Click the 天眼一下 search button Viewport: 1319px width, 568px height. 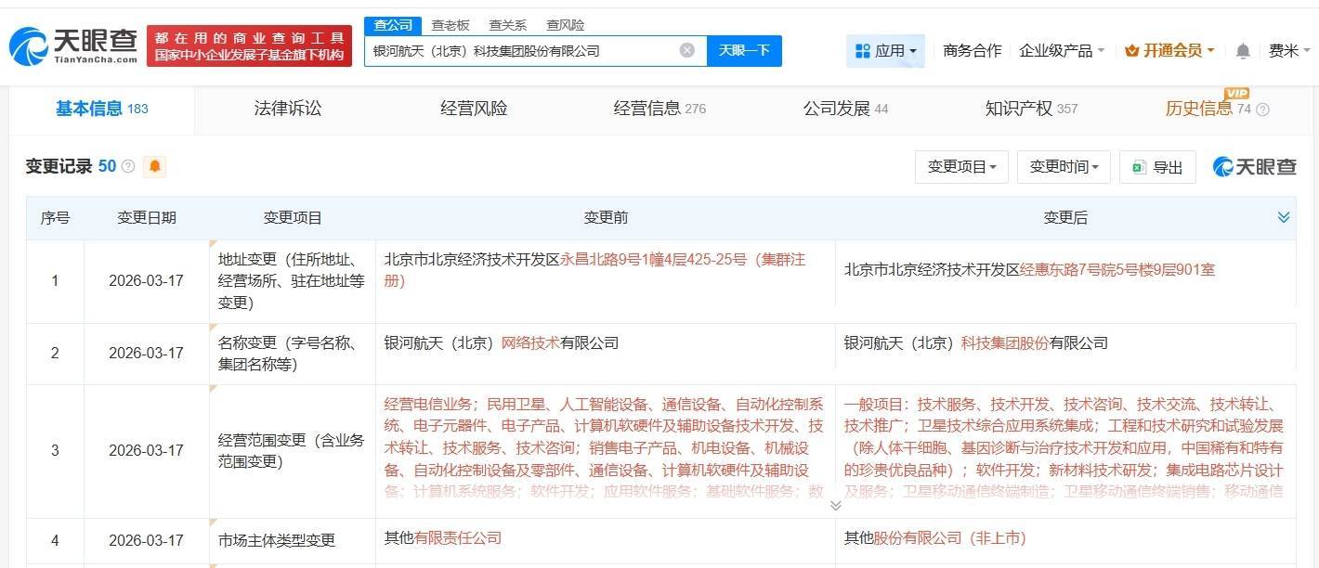744,50
